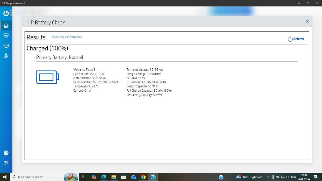
Task: Open File Explorer from the taskbar
Action: (x=114, y=177)
